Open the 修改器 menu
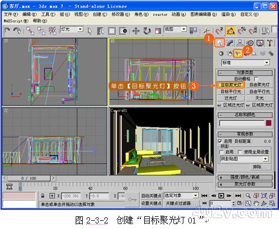 (x=120, y=14)
